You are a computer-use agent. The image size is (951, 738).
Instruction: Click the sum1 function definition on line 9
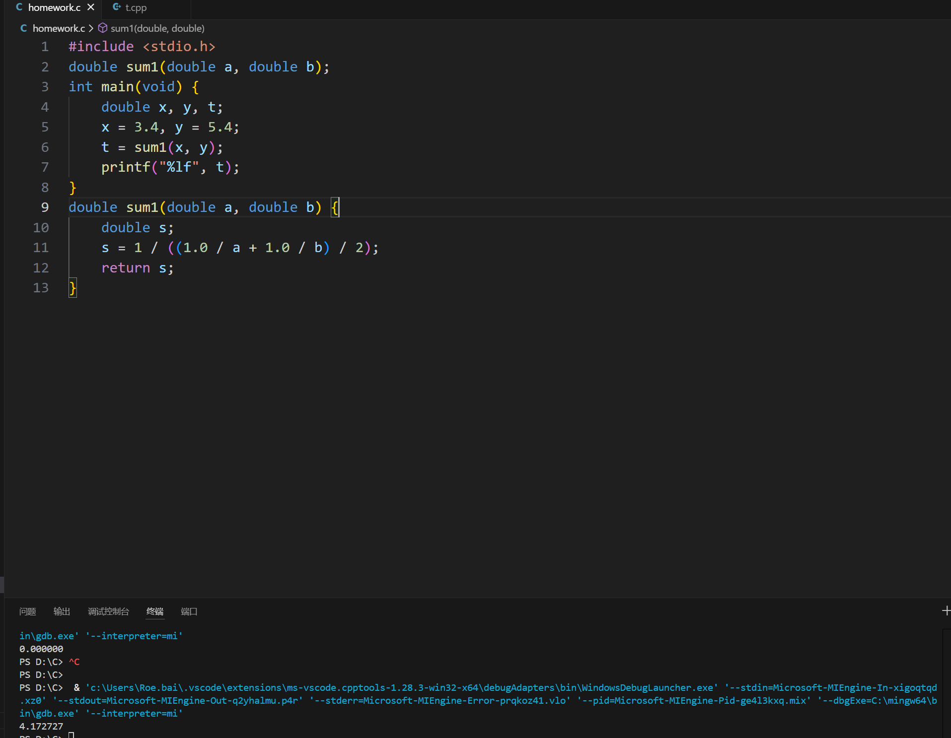click(204, 207)
